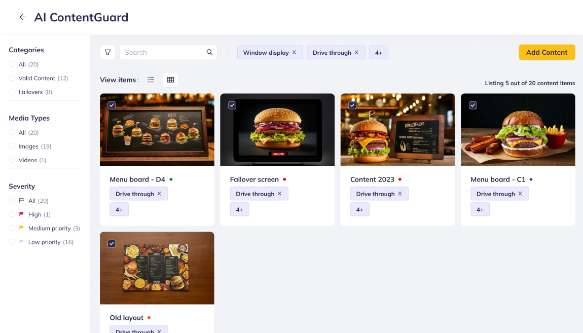This screenshot has width=583, height=333.
Task: Click the search magnifier icon
Action: 210,52
